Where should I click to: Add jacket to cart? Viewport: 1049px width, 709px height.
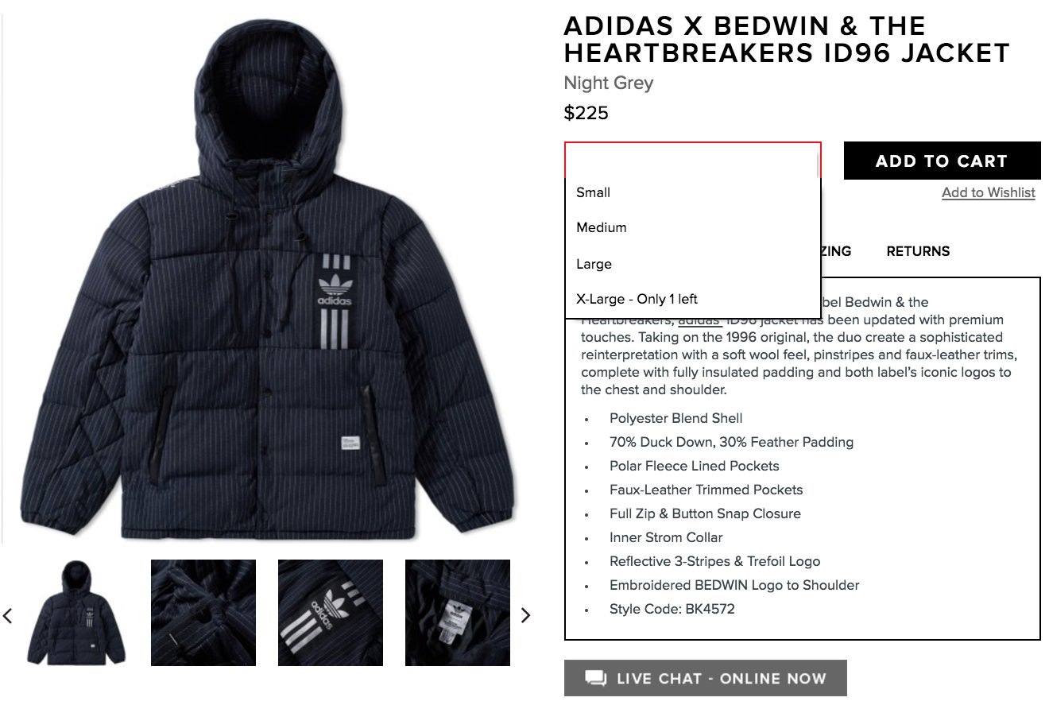tap(942, 161)
